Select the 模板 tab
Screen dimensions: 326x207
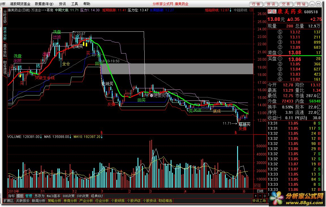click(x=20, y=196)
